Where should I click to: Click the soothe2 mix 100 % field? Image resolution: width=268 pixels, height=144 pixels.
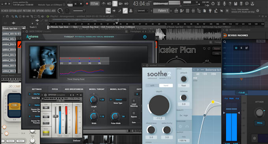184,140
